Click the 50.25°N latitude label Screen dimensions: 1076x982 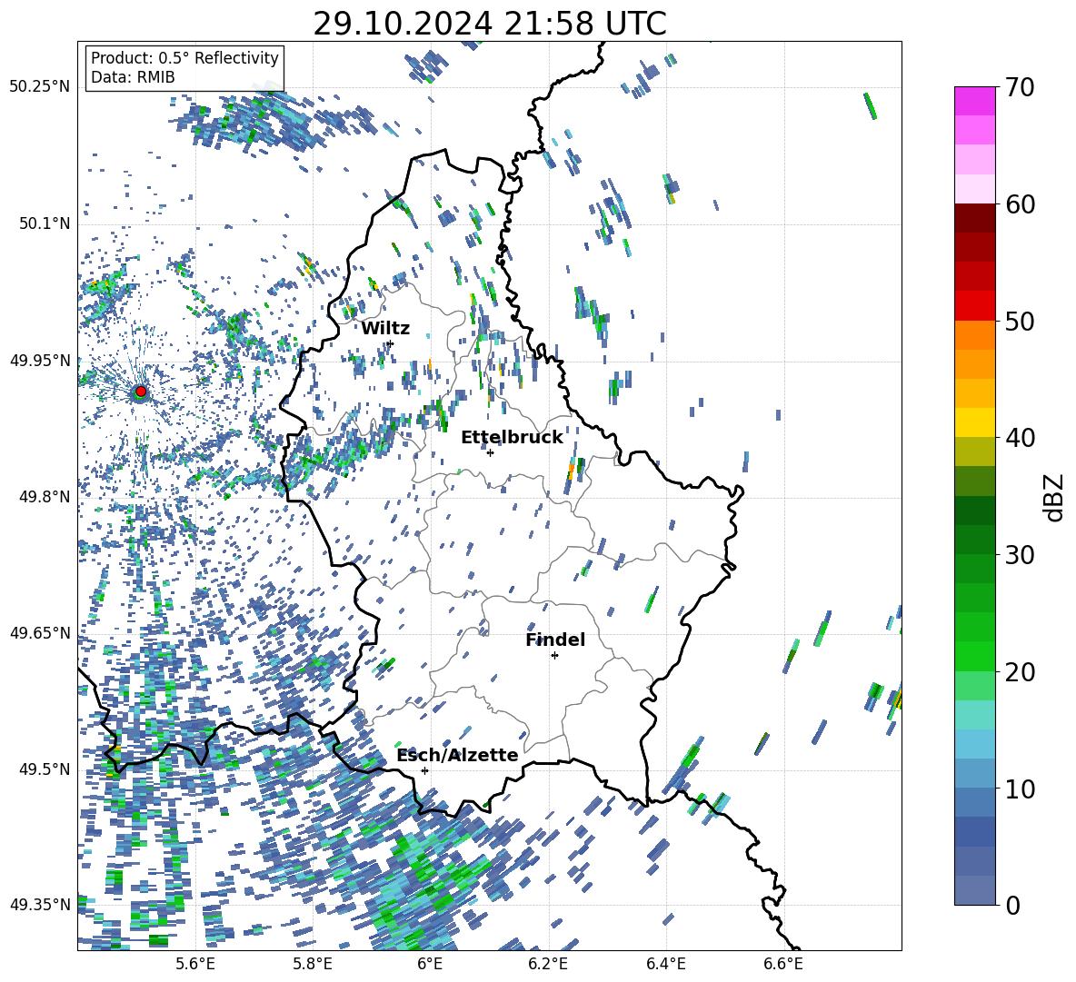[x=40, y=87]
